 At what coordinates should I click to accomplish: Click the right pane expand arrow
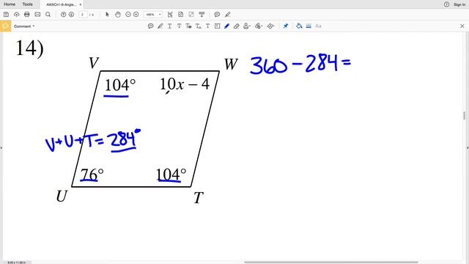tap(468, 147)
